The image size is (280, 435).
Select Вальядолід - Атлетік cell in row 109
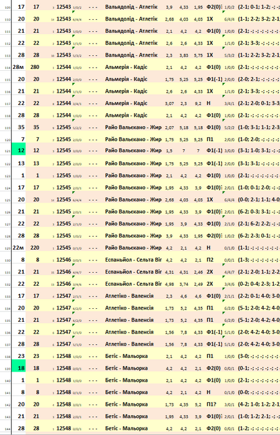[131, 7]
